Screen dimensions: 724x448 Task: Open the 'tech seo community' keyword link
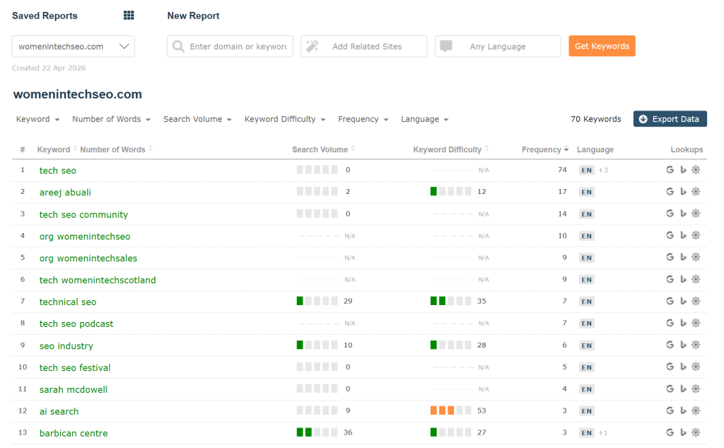(x=83, y=214)
